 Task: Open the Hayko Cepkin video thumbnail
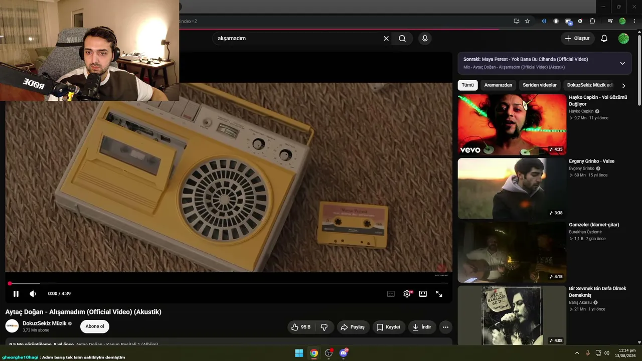click(512, 125)
